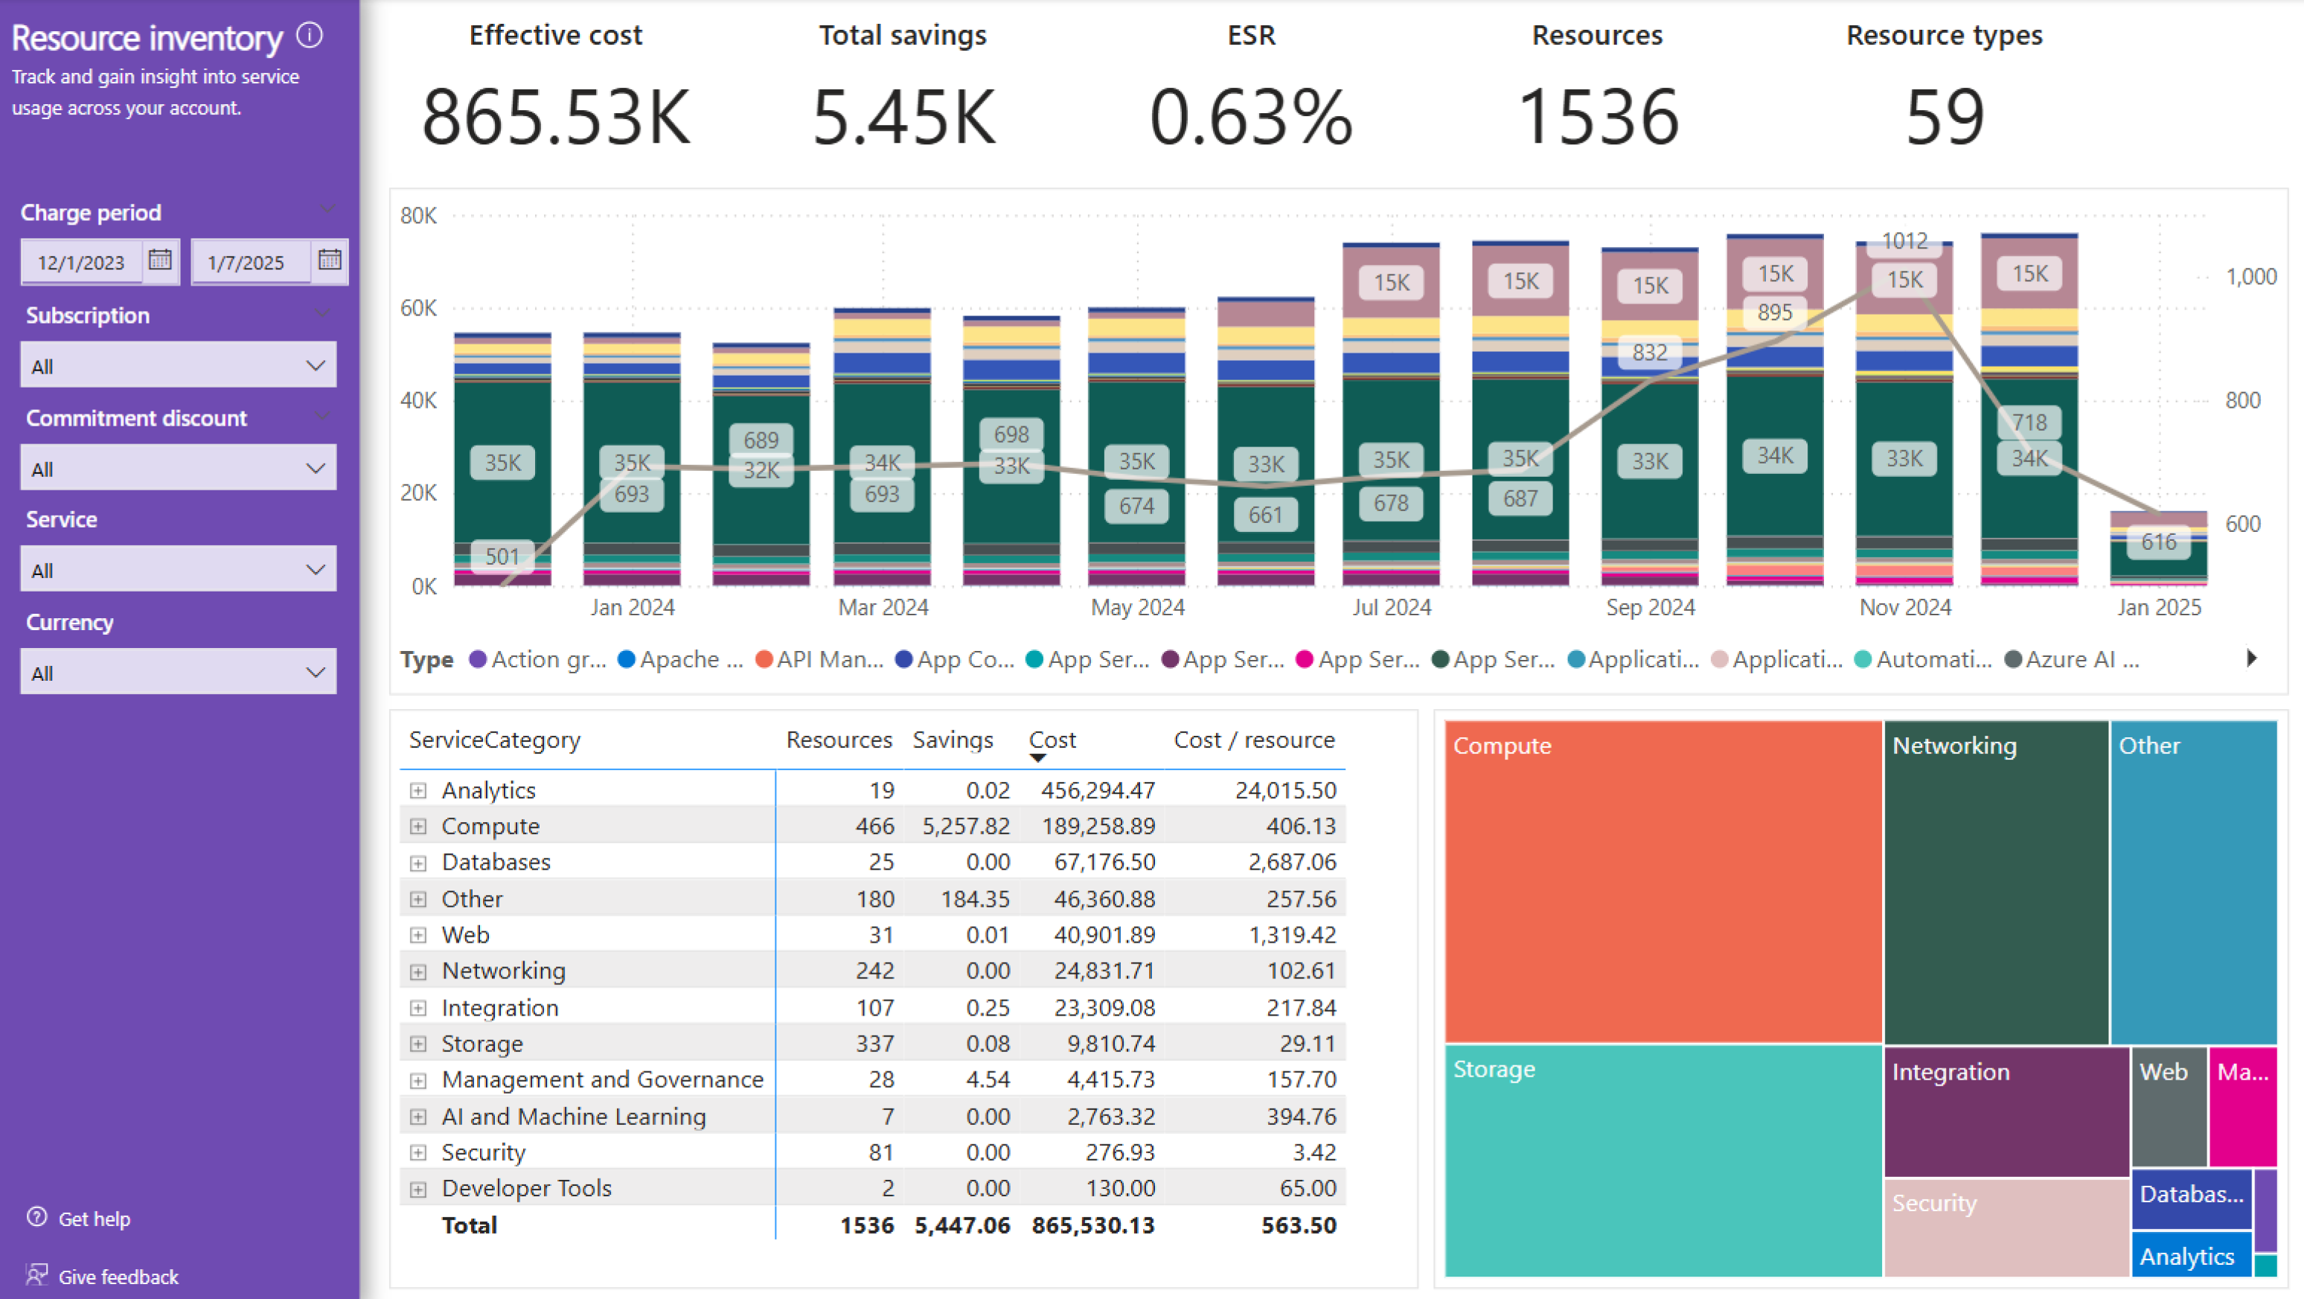Click the Give feedback icon

(x=36, y=1275)
